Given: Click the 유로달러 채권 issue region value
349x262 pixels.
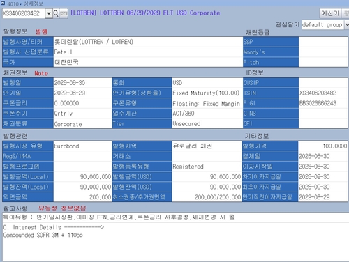Looking at the screenshot, I should tap(193, 146).
